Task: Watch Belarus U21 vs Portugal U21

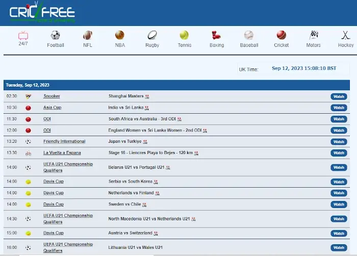Action: pos(339,167)
